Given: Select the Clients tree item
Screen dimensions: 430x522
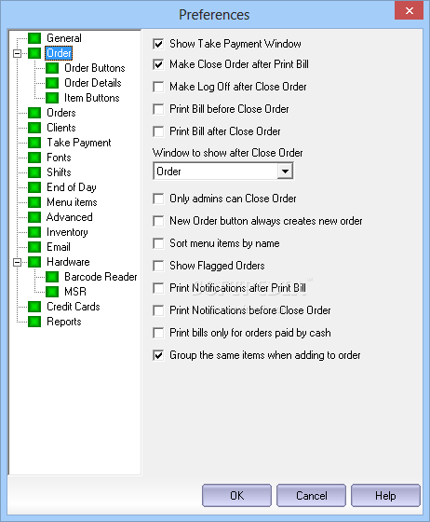Looking at the screenshot, I should pos(61,128).
